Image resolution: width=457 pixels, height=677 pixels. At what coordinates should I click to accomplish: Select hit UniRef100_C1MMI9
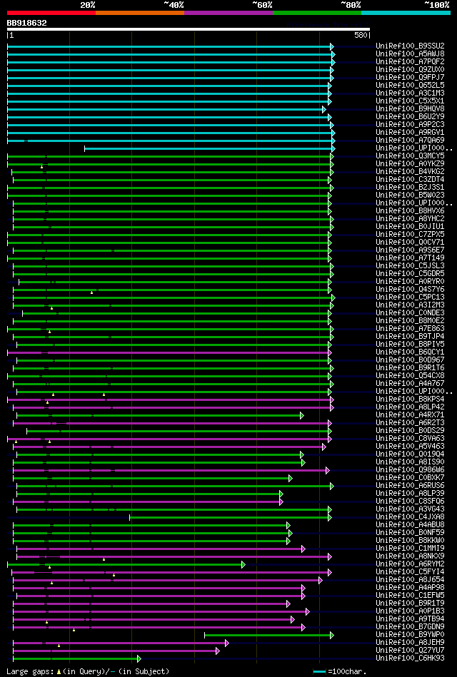[410, 549]
